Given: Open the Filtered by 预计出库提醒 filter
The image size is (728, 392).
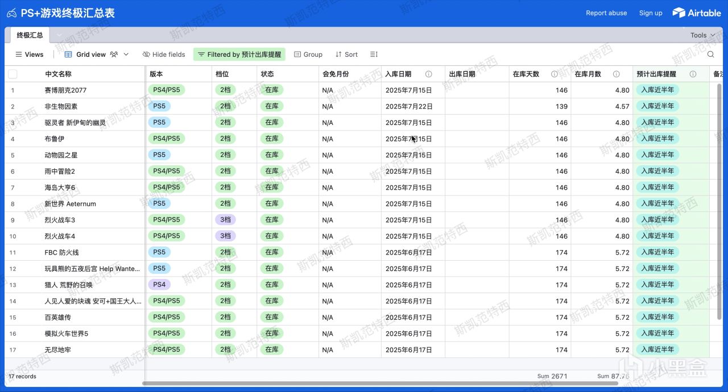Looking at the screenshot, I should point(239,55).
